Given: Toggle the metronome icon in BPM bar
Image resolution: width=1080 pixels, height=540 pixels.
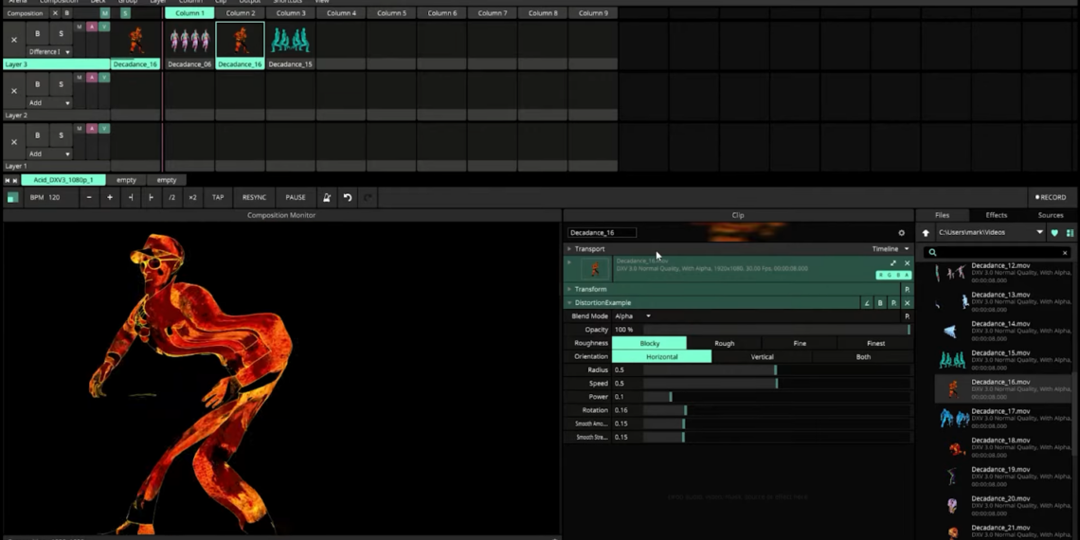Looking at the screenshot, I should point(327,197).
